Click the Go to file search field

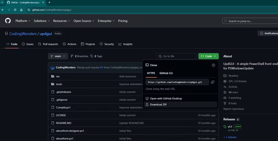tap(177, 56)
